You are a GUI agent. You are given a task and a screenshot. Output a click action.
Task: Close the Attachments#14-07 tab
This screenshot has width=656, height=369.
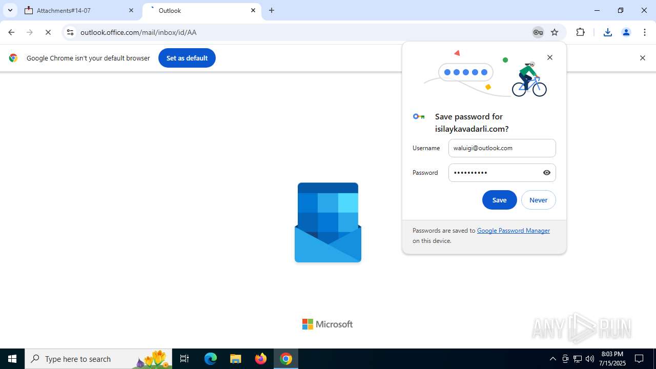pos(131,10)
